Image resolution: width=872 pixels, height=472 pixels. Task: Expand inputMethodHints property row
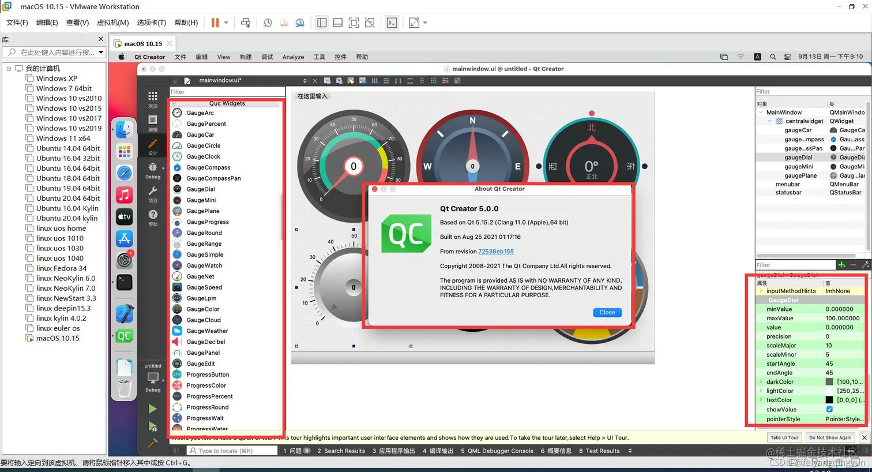[761, 291]
